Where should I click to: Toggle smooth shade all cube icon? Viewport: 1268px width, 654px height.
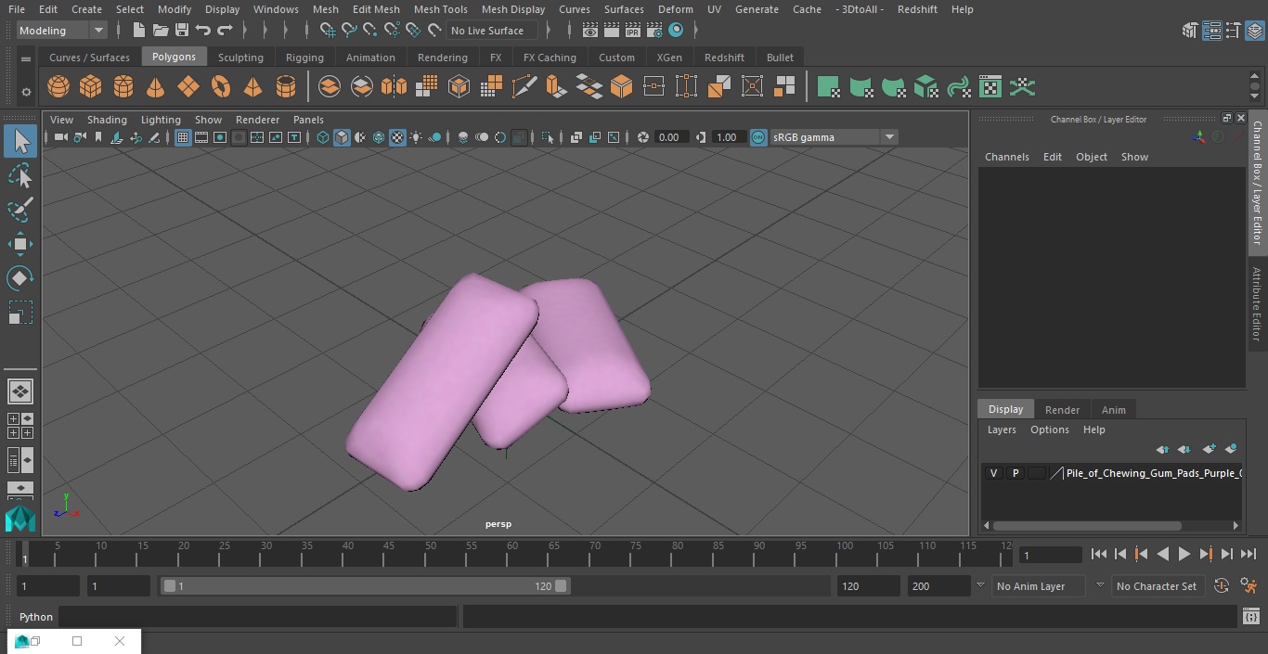click(x=342, y=137)
